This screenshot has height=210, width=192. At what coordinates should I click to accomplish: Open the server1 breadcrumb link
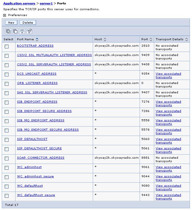coord(46,3)
